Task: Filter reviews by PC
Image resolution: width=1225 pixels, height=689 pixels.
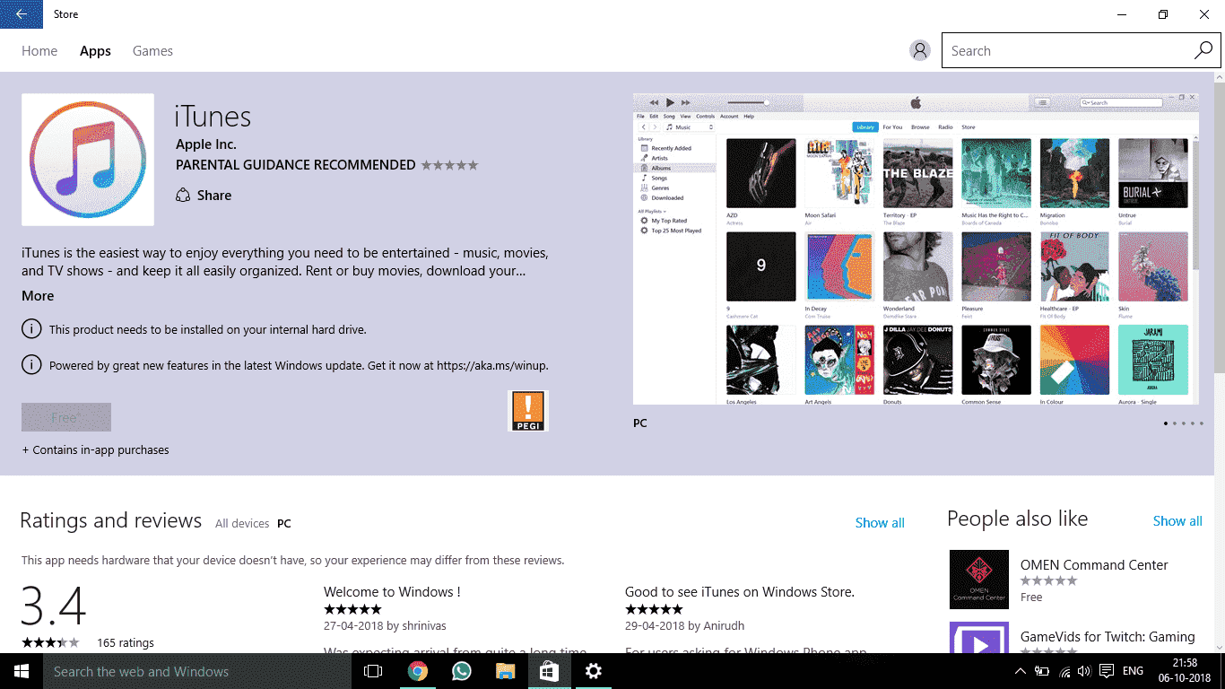Action: pyautogui.click(x=284, y=524)
